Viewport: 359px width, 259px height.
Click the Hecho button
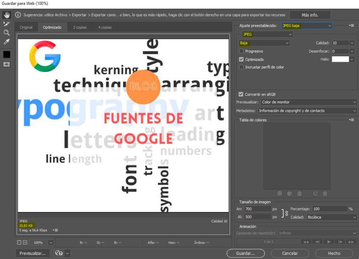pyautogui.click(x=334, y=253)
